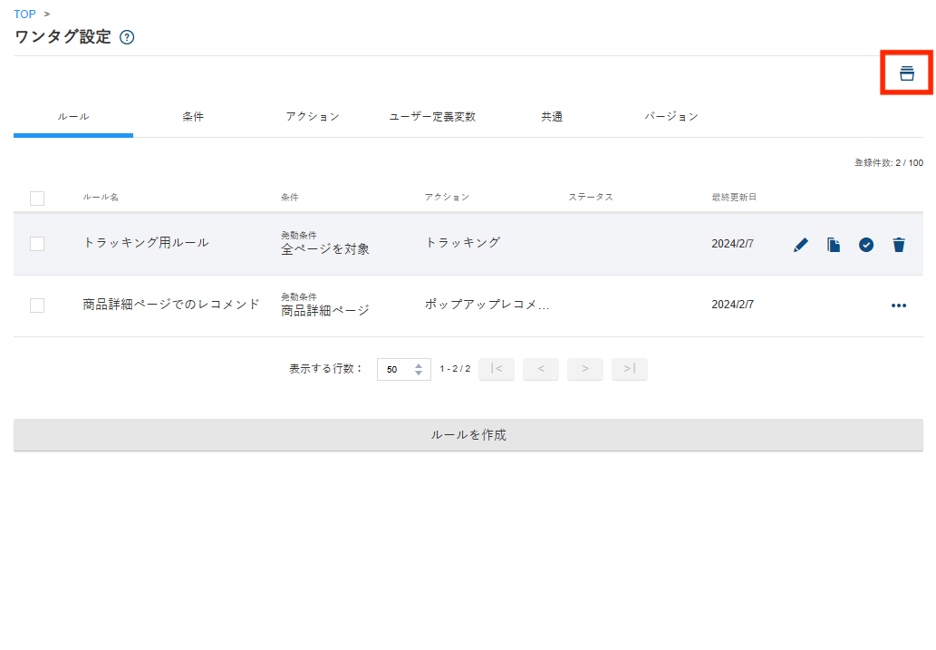Open the help icon beside ワンタグ設定
This screenshot has width=936, height=650.
pyautogui.click(x=127, y=38)
